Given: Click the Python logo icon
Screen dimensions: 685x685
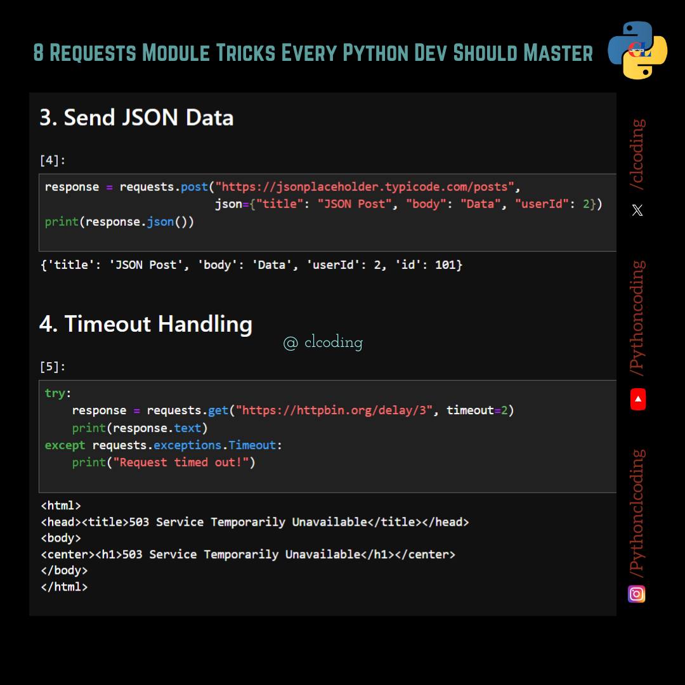Looking at the screenshot, I should (x=637, y=50).
